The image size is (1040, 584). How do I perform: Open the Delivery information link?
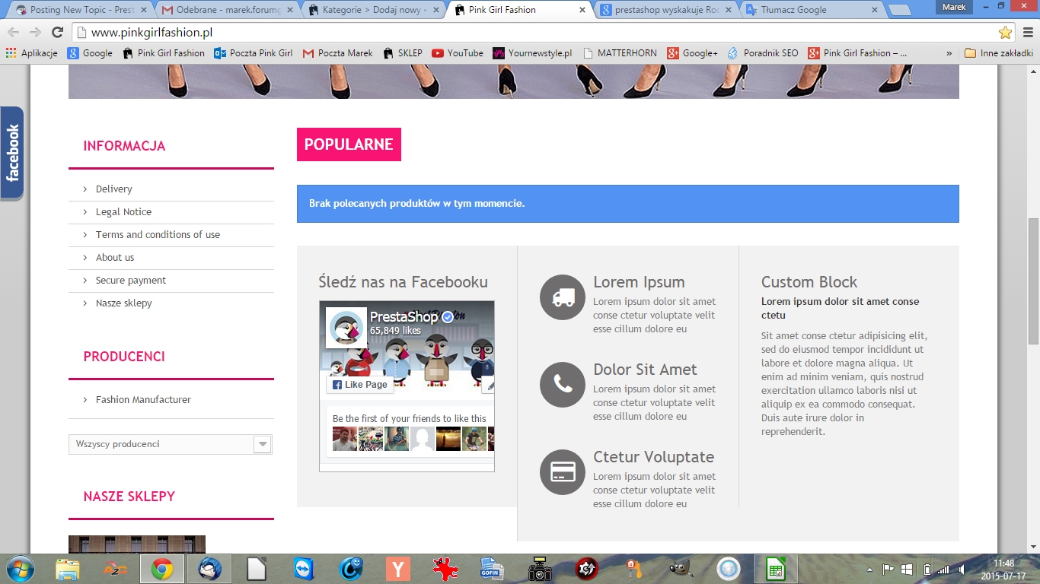click(113, 189)
